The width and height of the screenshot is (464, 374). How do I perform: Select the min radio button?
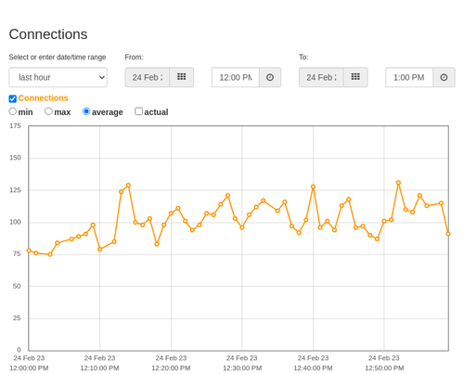[x=13, y=111]
